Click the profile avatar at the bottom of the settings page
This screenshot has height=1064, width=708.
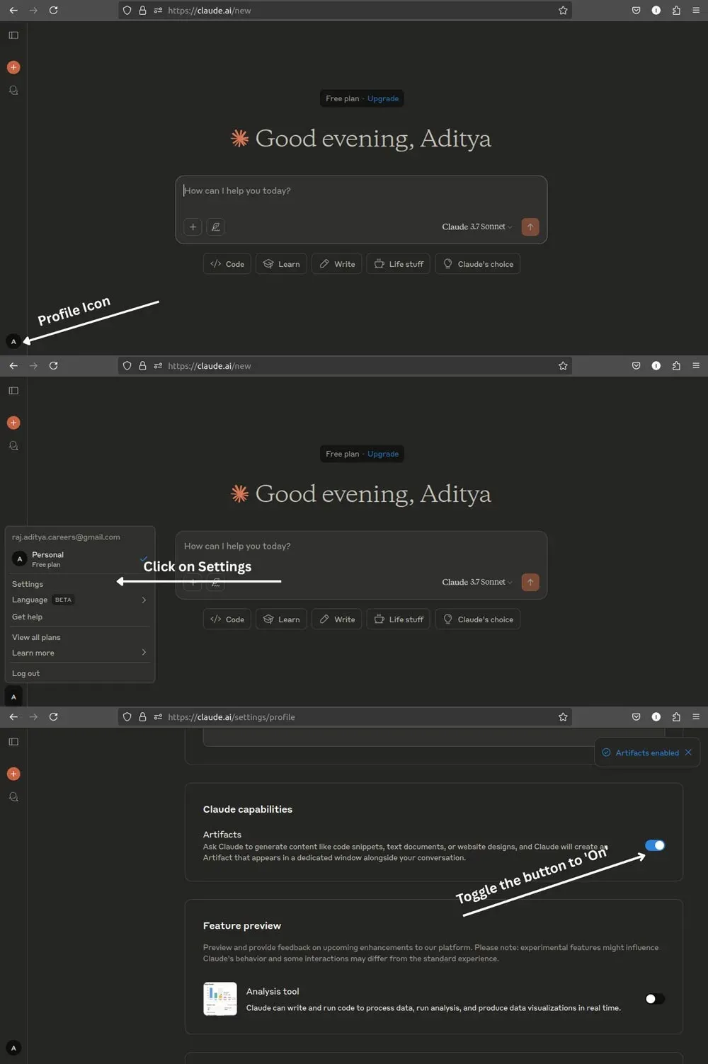tap(13, 1048)
